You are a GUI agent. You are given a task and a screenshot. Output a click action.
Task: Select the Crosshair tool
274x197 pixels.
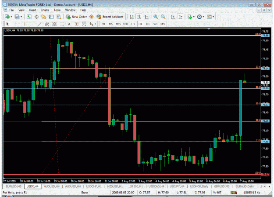(15, 24)
